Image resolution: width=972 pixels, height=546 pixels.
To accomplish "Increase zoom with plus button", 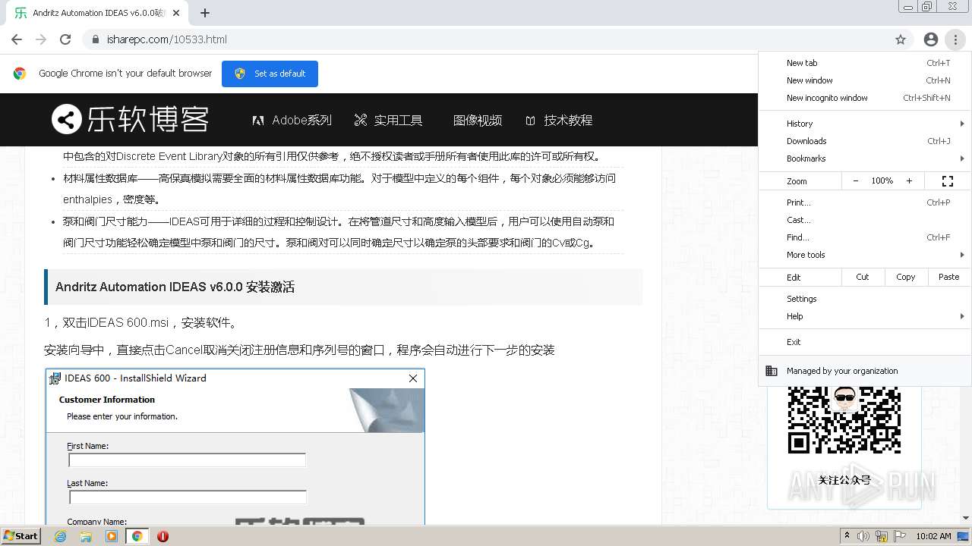I will [909, 181].
